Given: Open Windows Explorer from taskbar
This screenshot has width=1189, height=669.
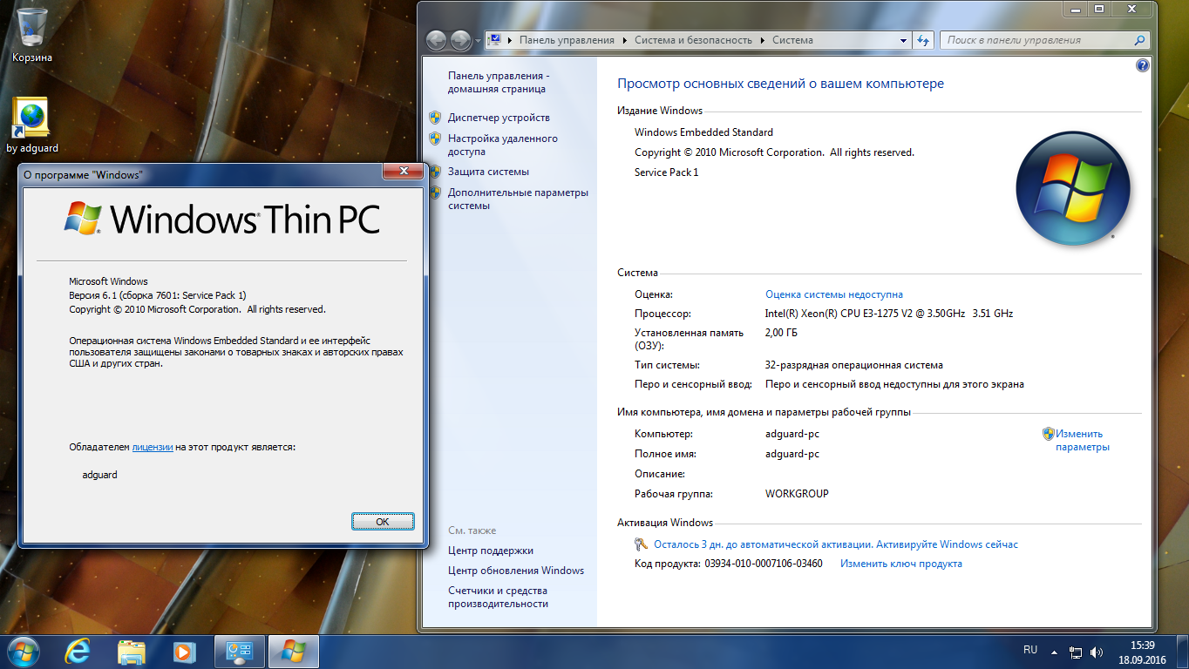Looking at the screenshot, I should [132, 652].
